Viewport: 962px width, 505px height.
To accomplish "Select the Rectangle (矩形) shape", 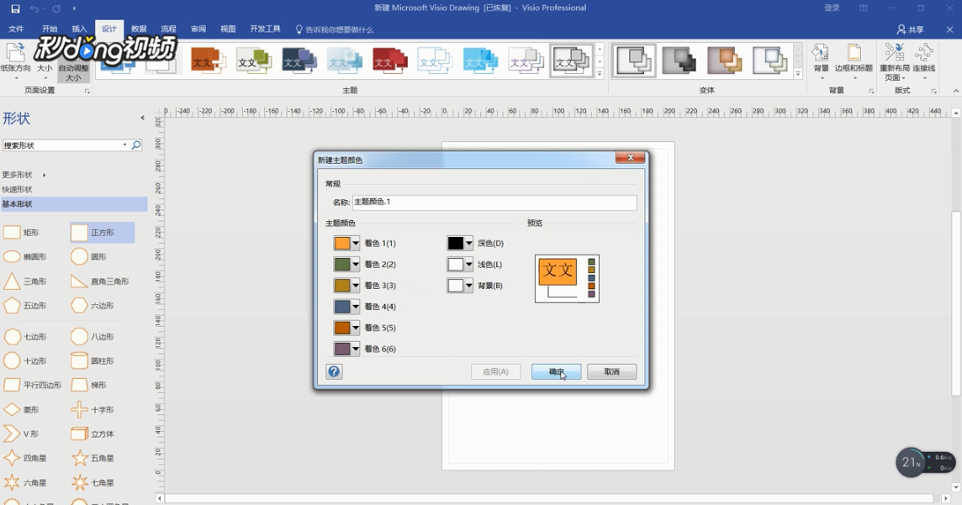I will 22,232.
